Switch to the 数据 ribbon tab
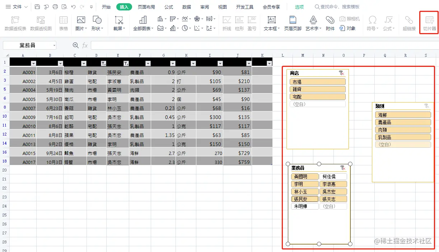Screen dimensions: 439x252 point(186,6)
